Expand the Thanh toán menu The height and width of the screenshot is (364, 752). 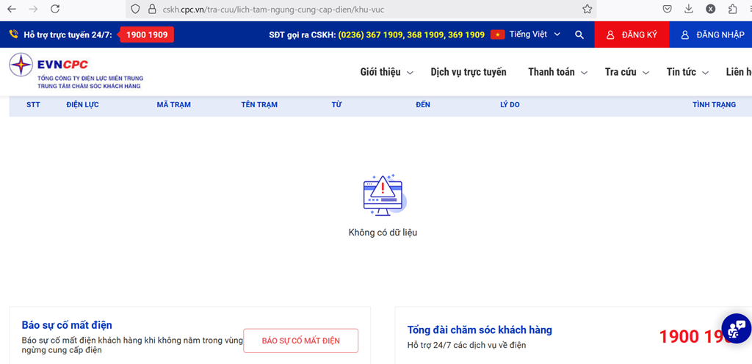click(x=558, y=73)
